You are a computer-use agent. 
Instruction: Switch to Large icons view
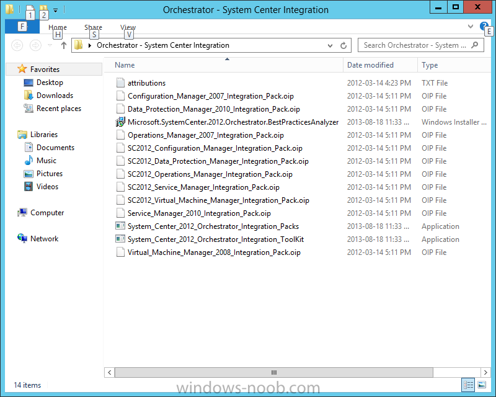click(x=482, y=385)
